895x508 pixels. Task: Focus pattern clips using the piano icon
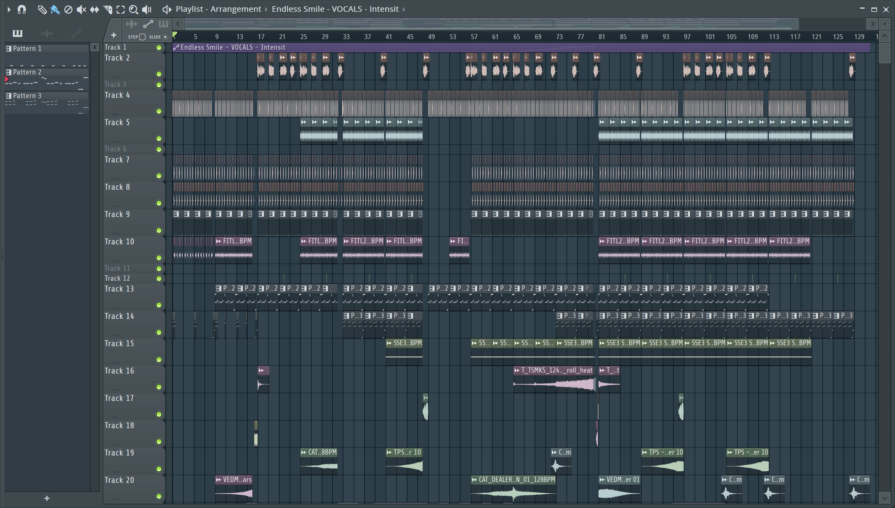click(x=163, y=24)
